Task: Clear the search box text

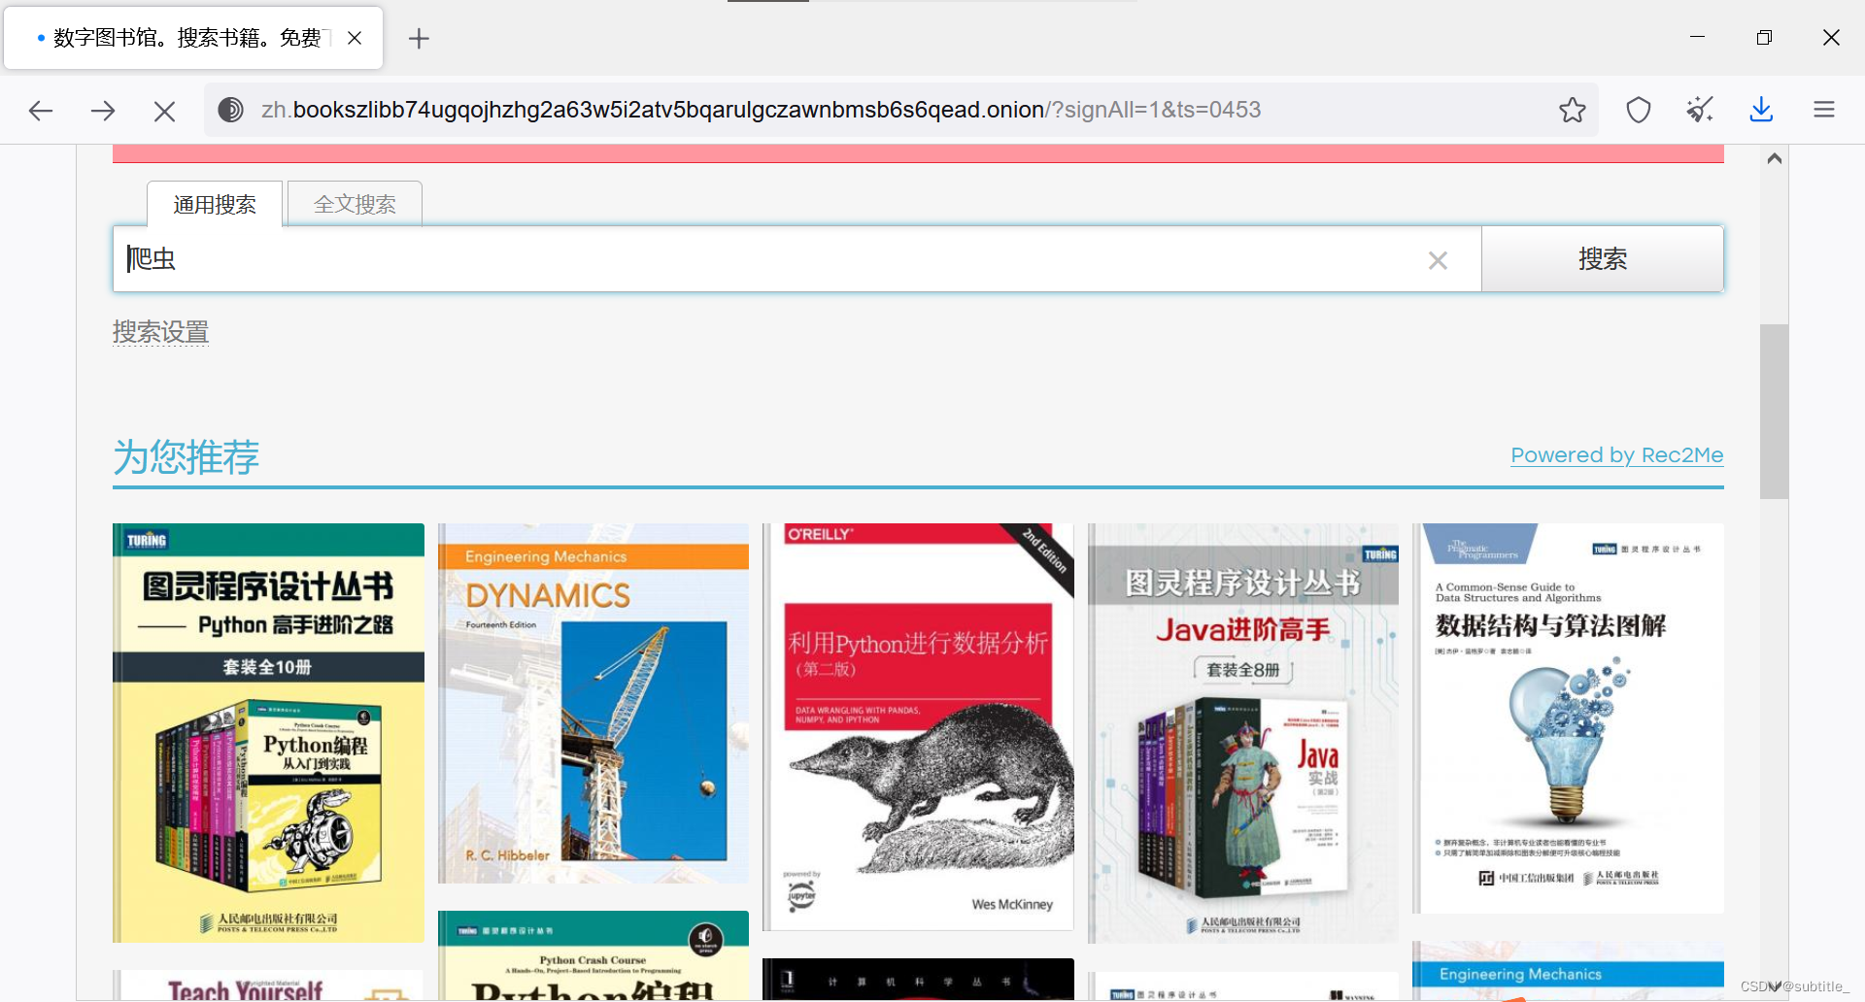Action: [1438, 260]
